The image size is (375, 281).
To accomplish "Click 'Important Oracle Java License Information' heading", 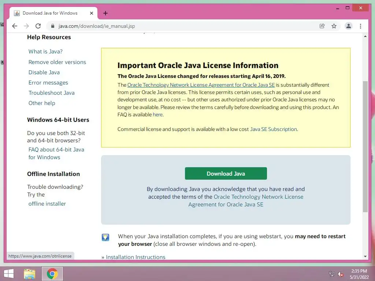I will (198, 65).
